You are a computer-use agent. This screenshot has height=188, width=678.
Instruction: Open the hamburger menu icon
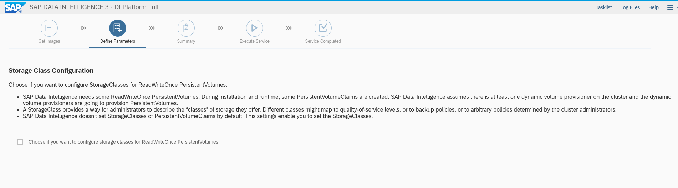click(x=670, y=7)
